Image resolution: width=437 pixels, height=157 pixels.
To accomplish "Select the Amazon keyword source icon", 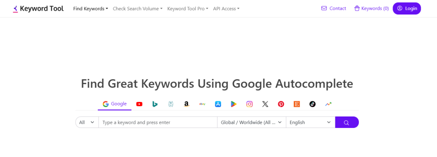I will (x=186, y=104).
